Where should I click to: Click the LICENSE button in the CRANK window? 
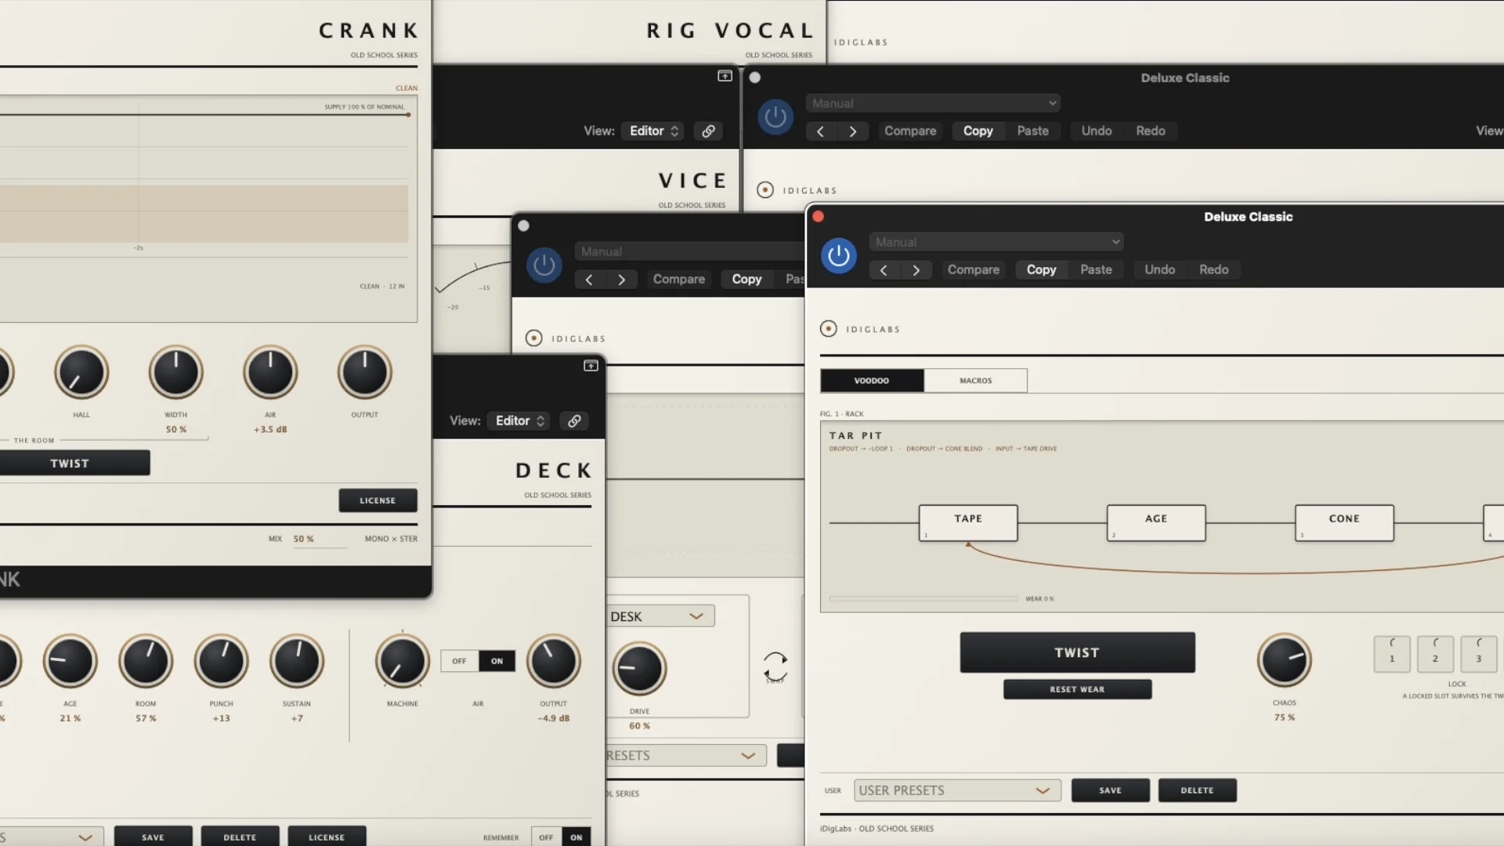coord(378,501)
